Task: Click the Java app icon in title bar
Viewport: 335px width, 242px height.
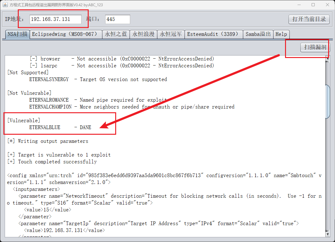Action: (x=5, y=5)
